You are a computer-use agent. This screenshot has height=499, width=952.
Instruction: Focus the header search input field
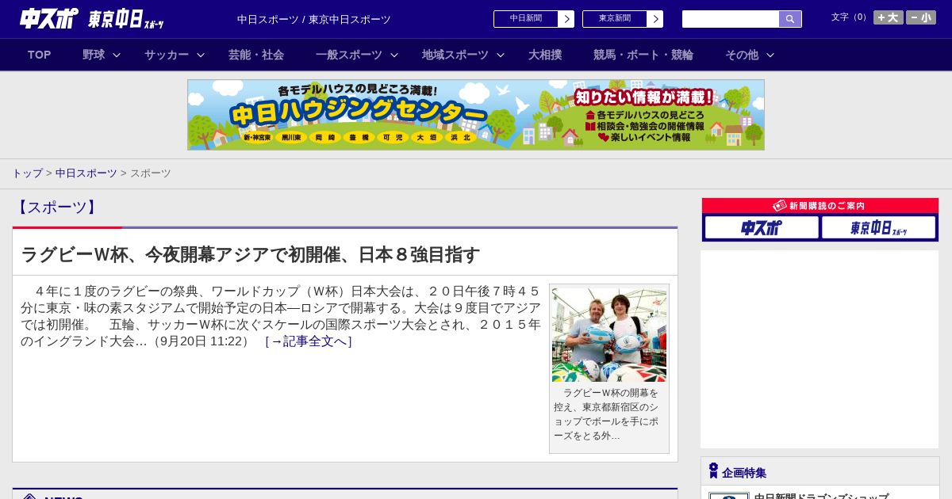(x=731, y=19)
